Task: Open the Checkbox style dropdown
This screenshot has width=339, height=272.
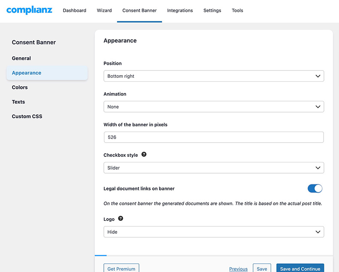Action: click(214, 168)
